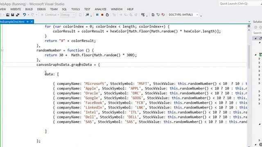Open the Undo history dropdown arrow
The width and height of the screenshot is (262, 147).
pyautogui.click(x=28, y=15)
